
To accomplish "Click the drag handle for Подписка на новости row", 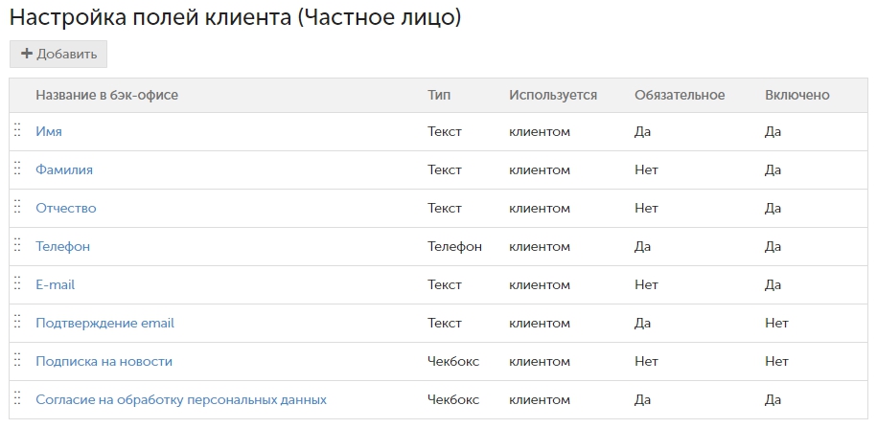I will pos(17,359).
